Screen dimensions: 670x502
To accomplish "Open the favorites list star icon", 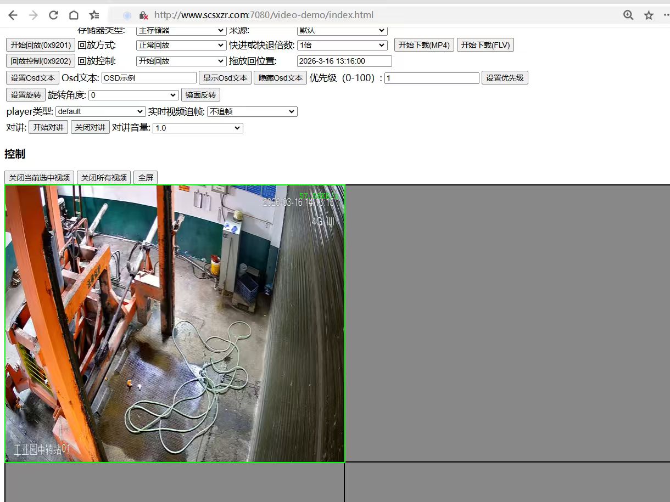I will coord(94,15).
